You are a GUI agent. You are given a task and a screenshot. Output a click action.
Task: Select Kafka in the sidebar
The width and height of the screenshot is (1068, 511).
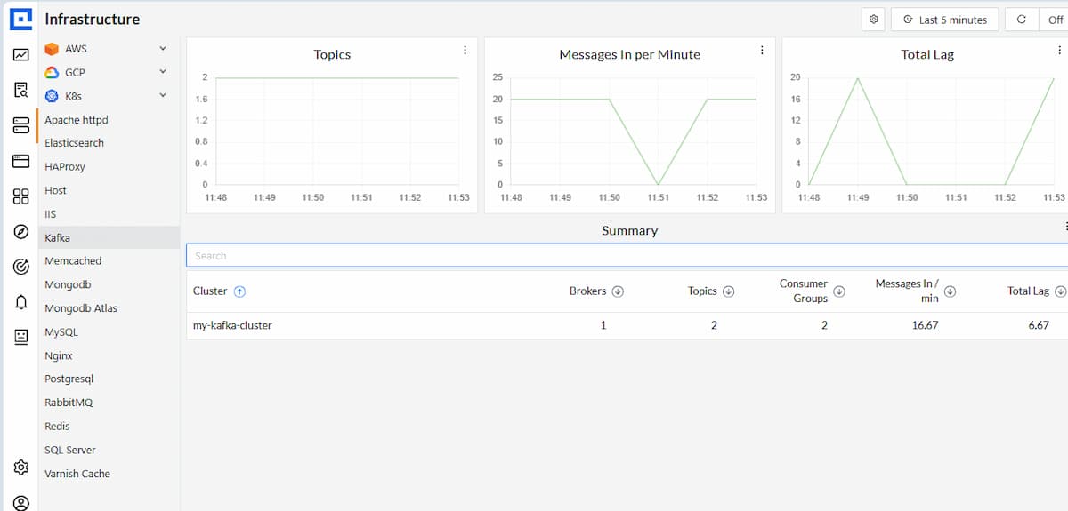coord(109,237)
